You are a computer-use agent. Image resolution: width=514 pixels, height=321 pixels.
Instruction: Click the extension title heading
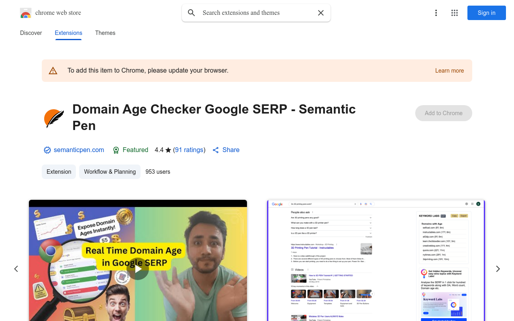pyautogui.click(x=214, y=117)
